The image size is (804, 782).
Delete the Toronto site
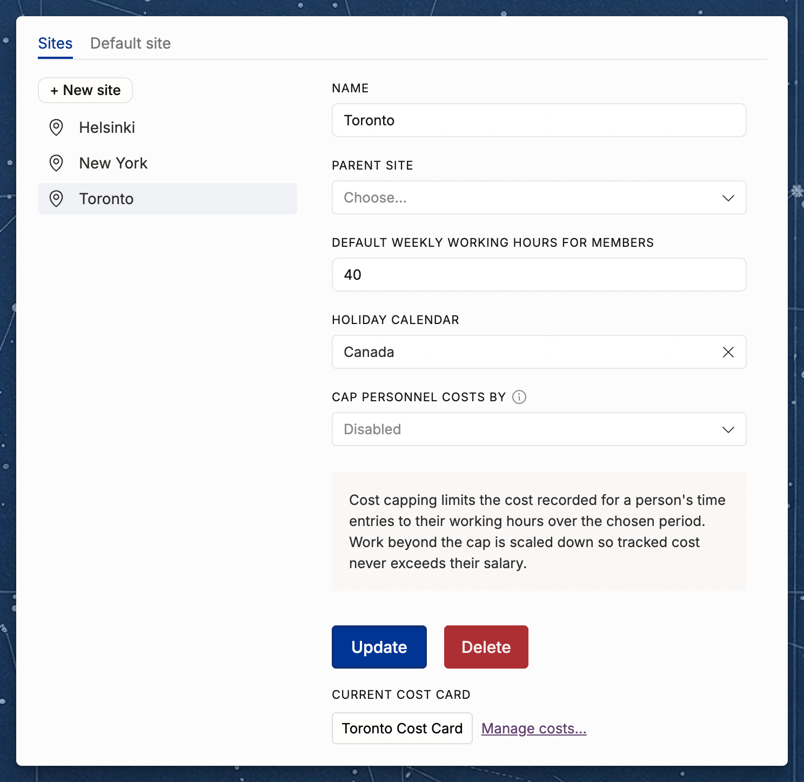(x=486, y=647)
